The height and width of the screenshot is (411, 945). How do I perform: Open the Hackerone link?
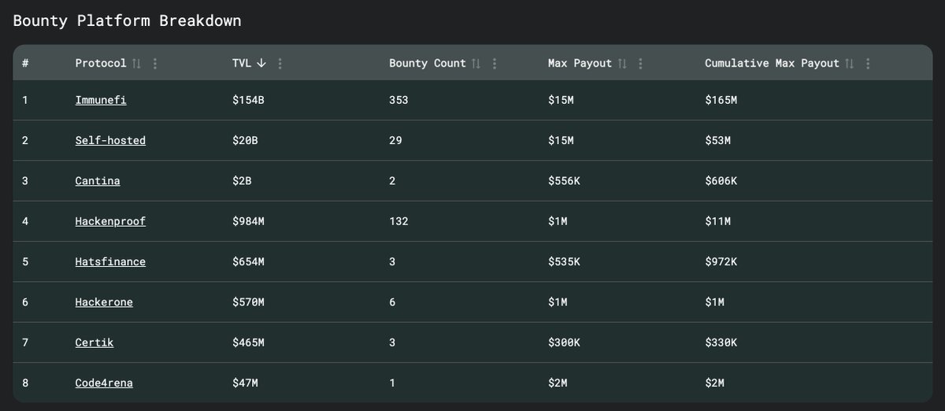[104, 302]
